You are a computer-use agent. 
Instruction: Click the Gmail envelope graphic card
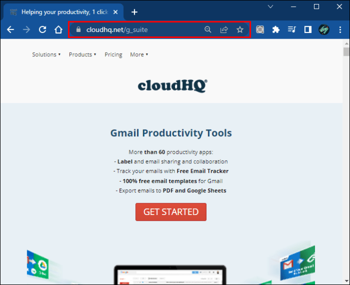point(298,263)
